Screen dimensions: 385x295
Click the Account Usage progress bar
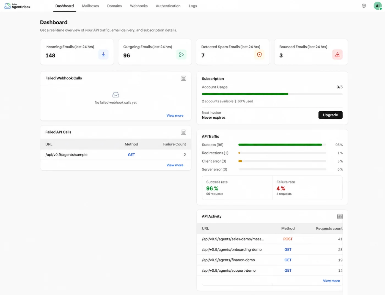pos(272,94)
